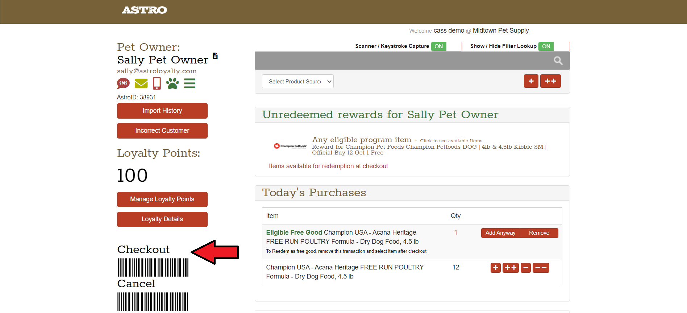The height and width of the screenshot is (313, 687).
Task: Toggle Scanner / Keystroke Capture switch
Action: (x=446, y=46)
